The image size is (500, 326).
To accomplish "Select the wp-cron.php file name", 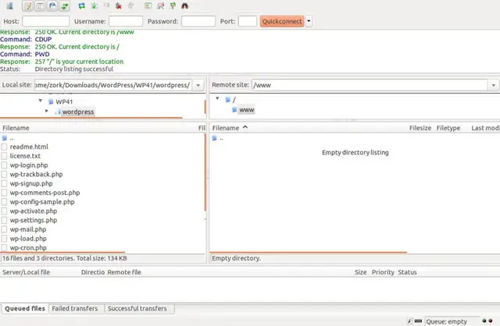I will coord(28,248).
